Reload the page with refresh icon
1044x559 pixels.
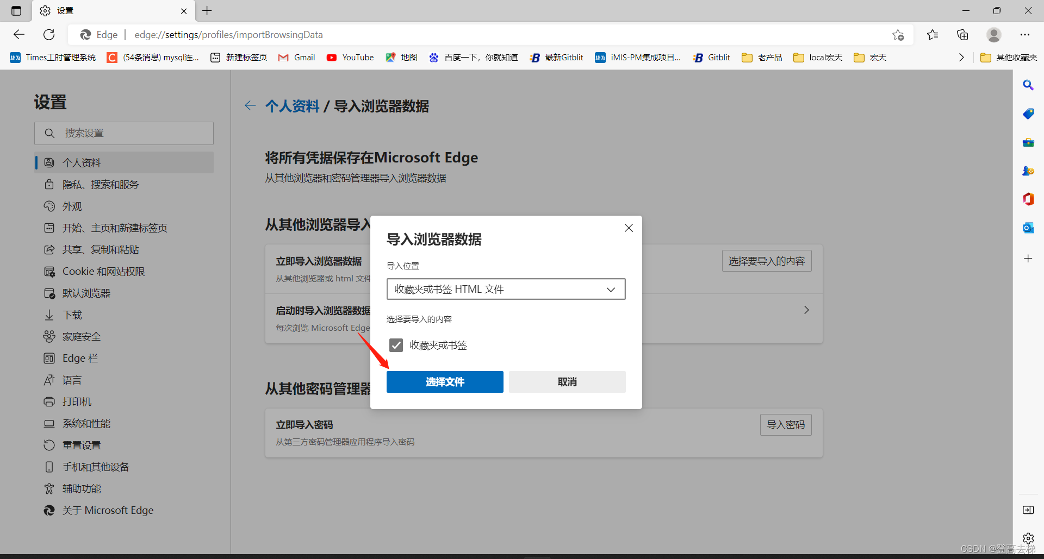(49, 35)
